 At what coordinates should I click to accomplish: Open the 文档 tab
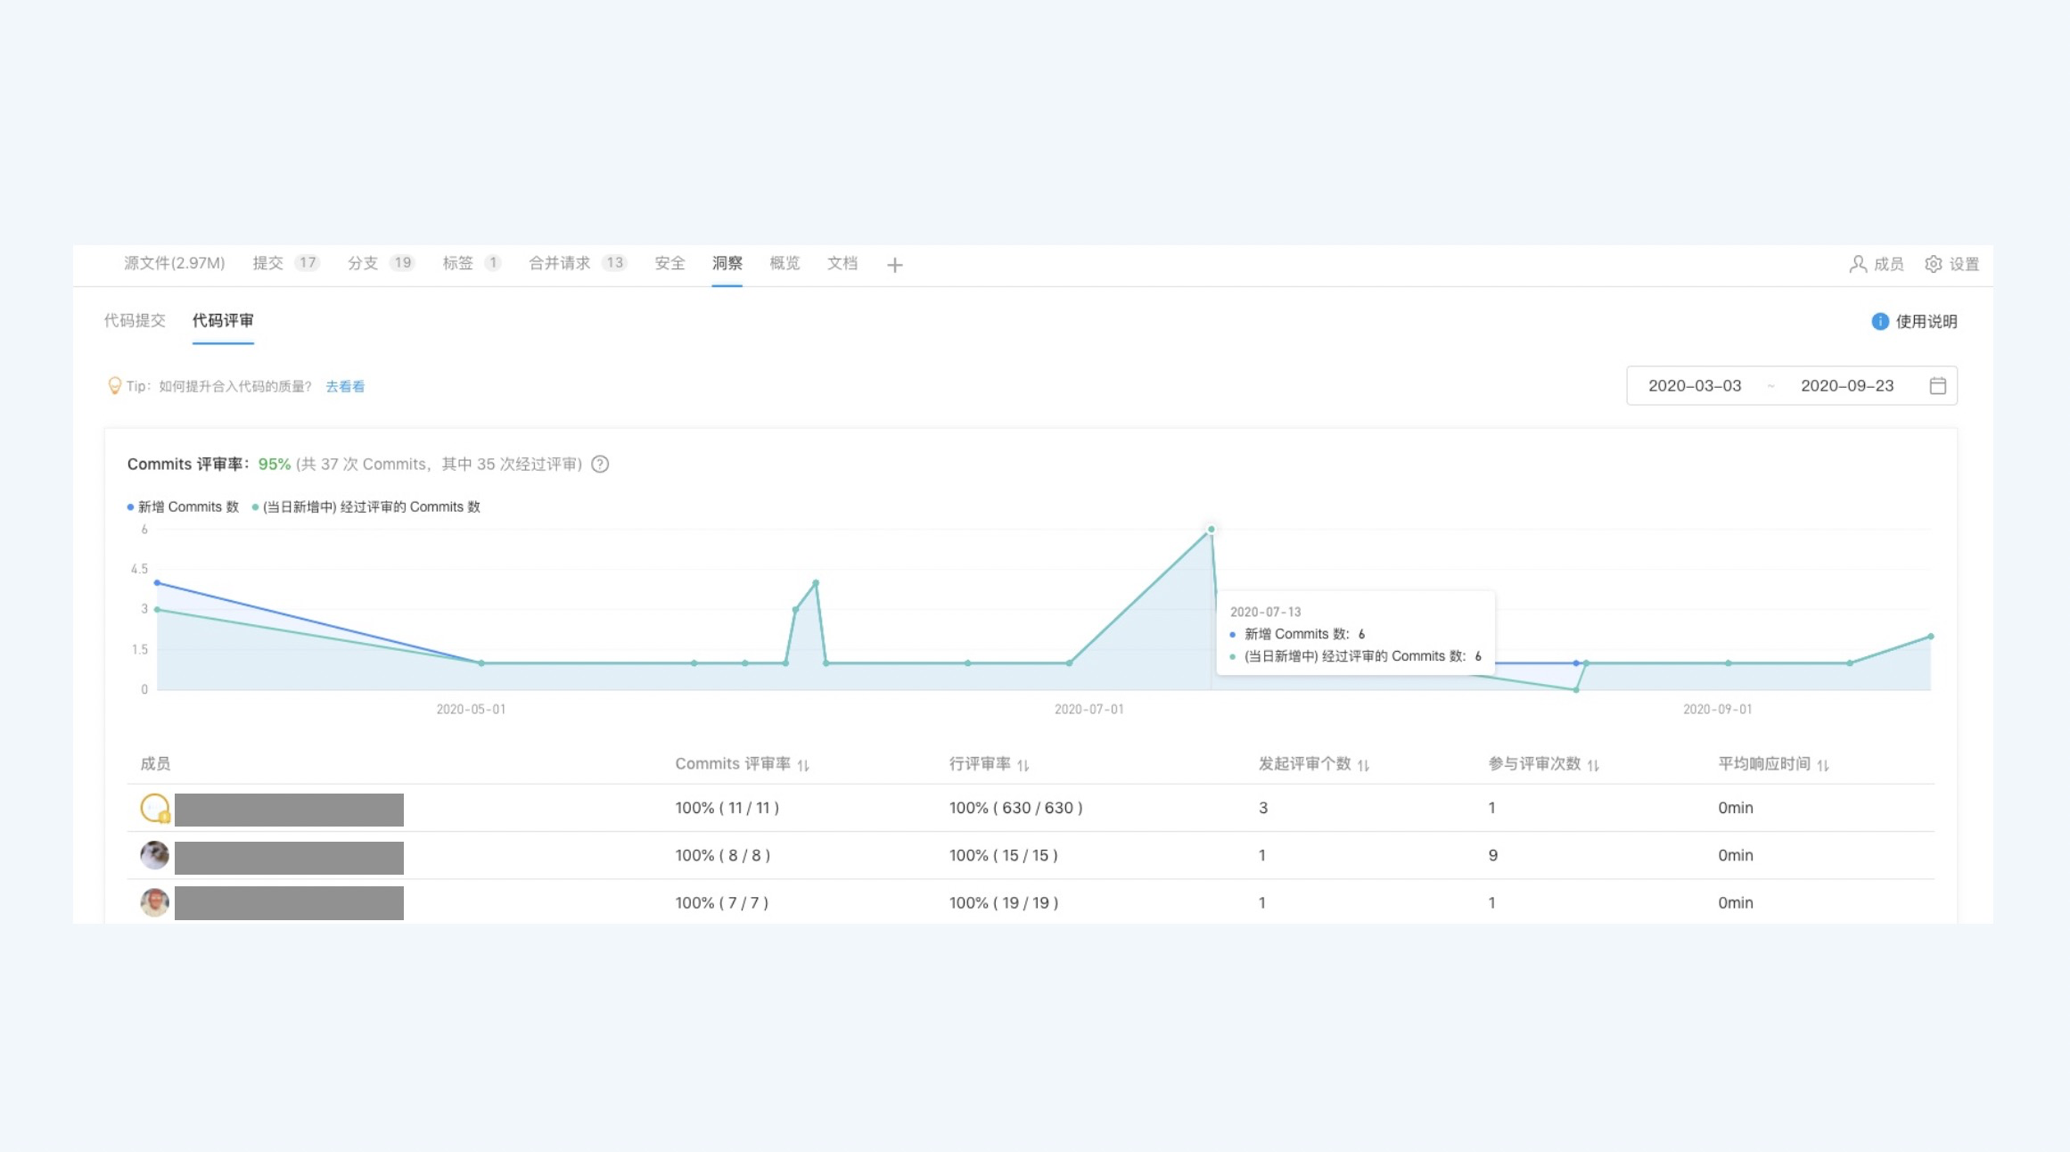point(842,263)
